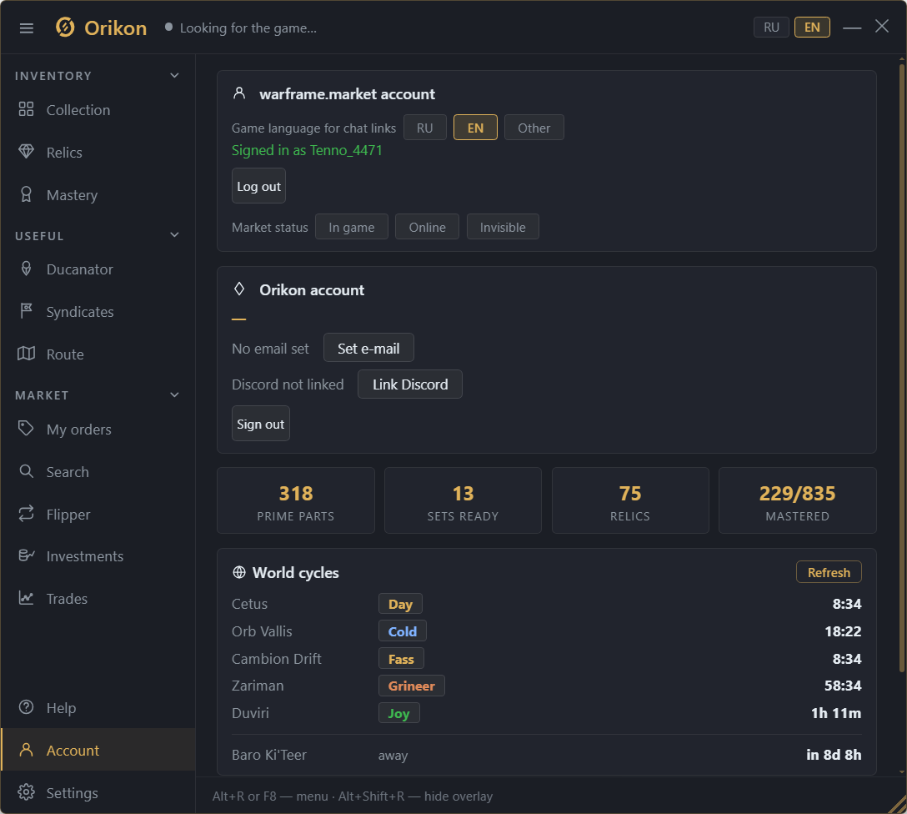Click the 13 Sets Ready card

(x=463, y=500)
